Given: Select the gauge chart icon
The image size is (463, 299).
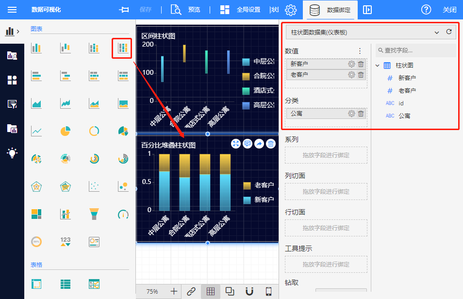Looking at the screenshot, I should 123,214.
